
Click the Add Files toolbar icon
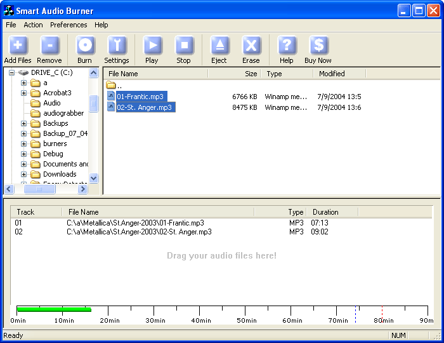[x=18, y=46]
